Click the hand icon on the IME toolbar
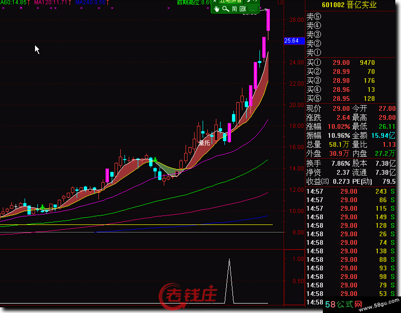The height and width of the screenshot is (313, 401). pos(217,9)
